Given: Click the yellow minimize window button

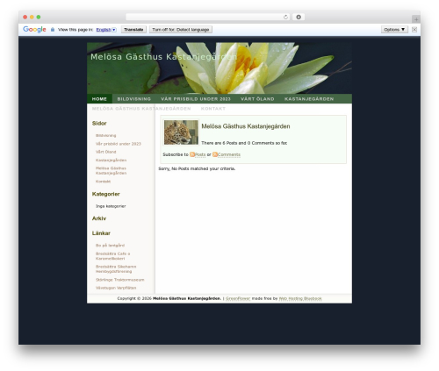Looking at the screenshot, I should click(x=32, y=17).
